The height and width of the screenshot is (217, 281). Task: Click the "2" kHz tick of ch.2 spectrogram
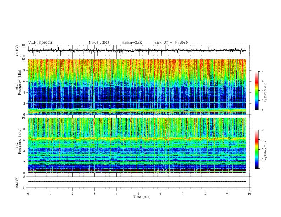(24, 162)
